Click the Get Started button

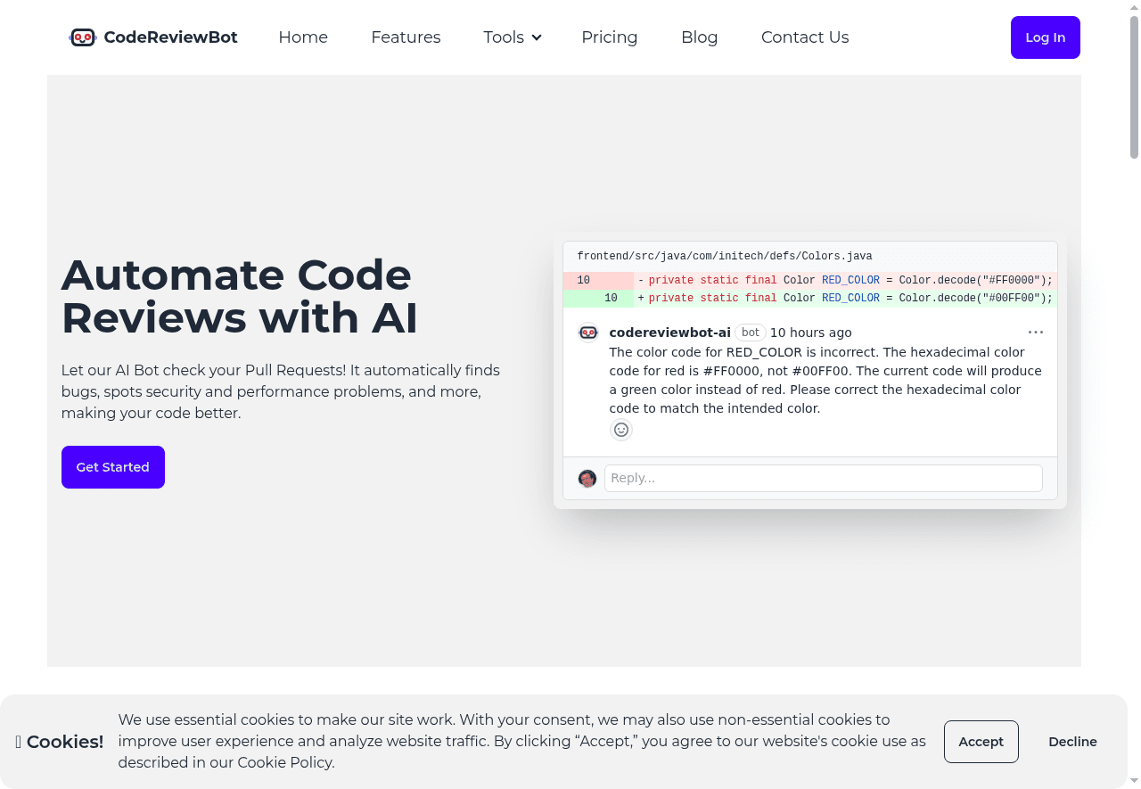[x=113, y=467]
